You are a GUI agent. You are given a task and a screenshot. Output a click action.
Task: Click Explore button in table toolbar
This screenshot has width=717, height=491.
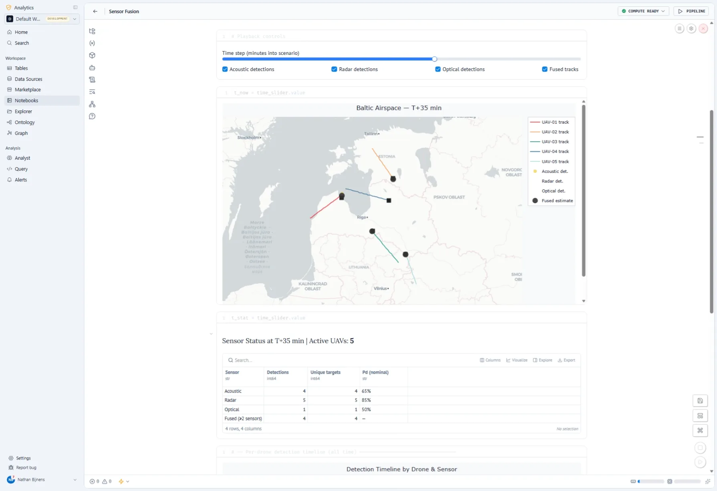coord(543,360)
